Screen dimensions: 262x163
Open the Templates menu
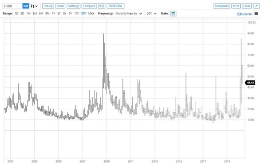pos(222,6)
